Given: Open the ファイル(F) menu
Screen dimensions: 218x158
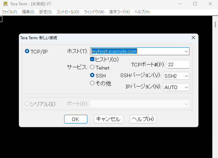Looking at the screenshot, I should point(9,12).
